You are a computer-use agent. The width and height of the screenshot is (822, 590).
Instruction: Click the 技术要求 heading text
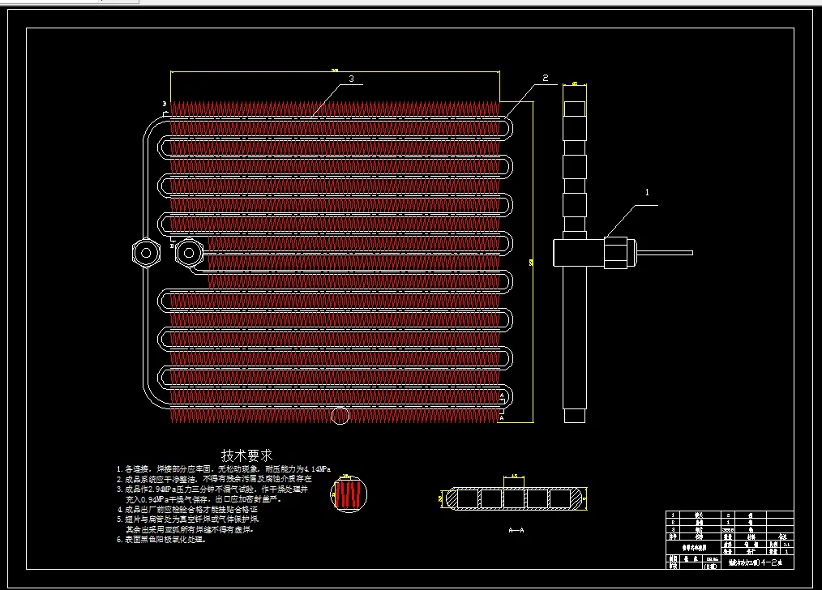point(247,455)
